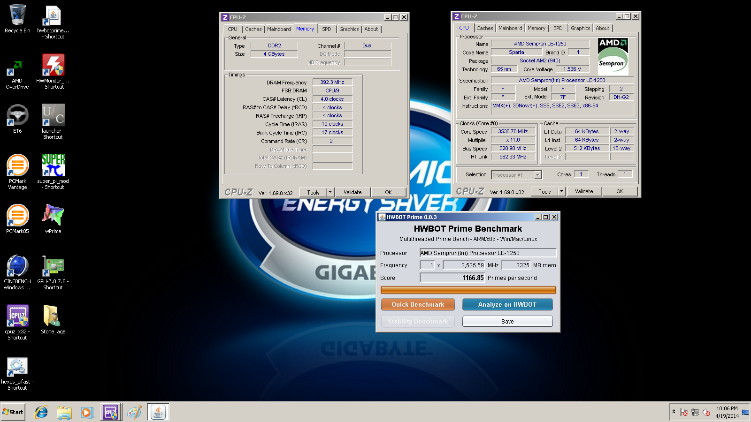Image resolution: width=751 pixels, height=422 pixels.
Task: Open super_pi_mod Shortcut icon
Action: pyautogui.click(x=53, y=172)
